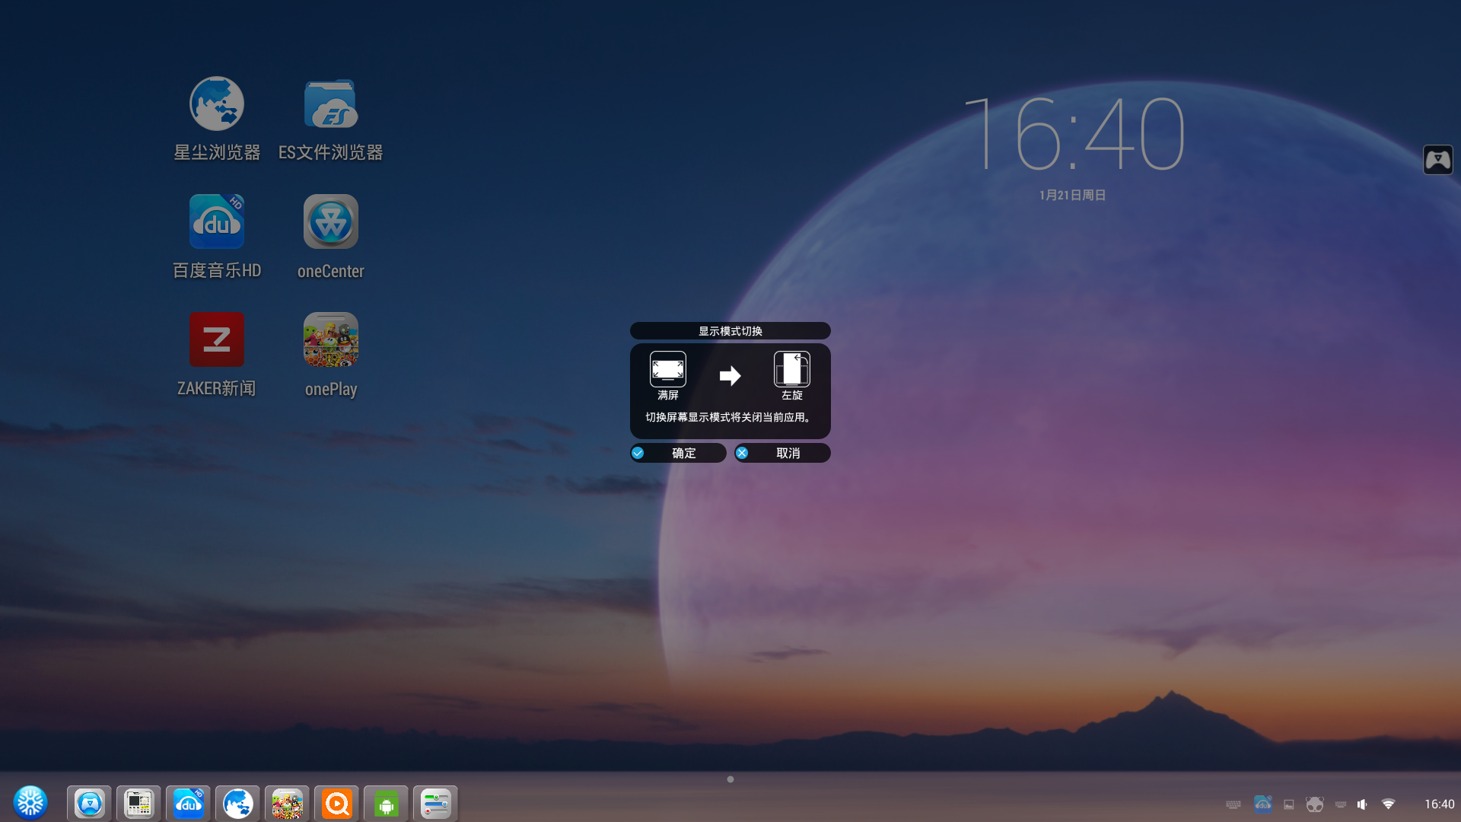Click the keyboard tray icon beside the volume speaker
Image resolution: width=1461 pixels, height=822 pixels.
[x=1341, y=804]
